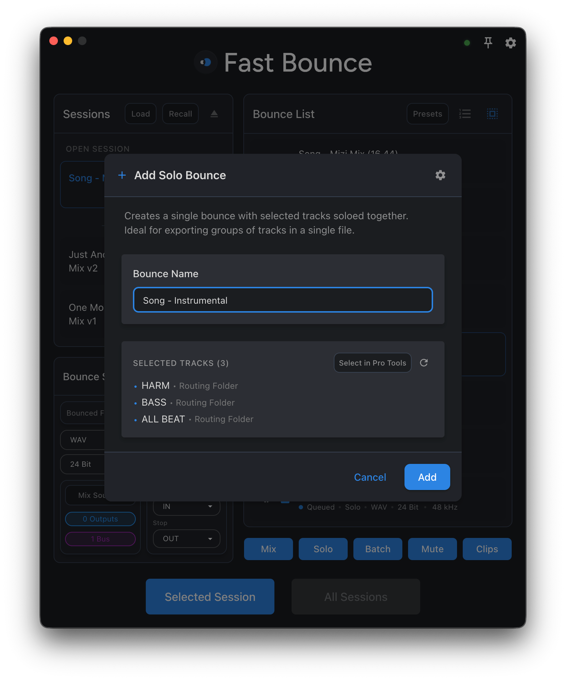Refresh the selected tracks list
This screenshot has width=566, height=681.
(424, 363)
